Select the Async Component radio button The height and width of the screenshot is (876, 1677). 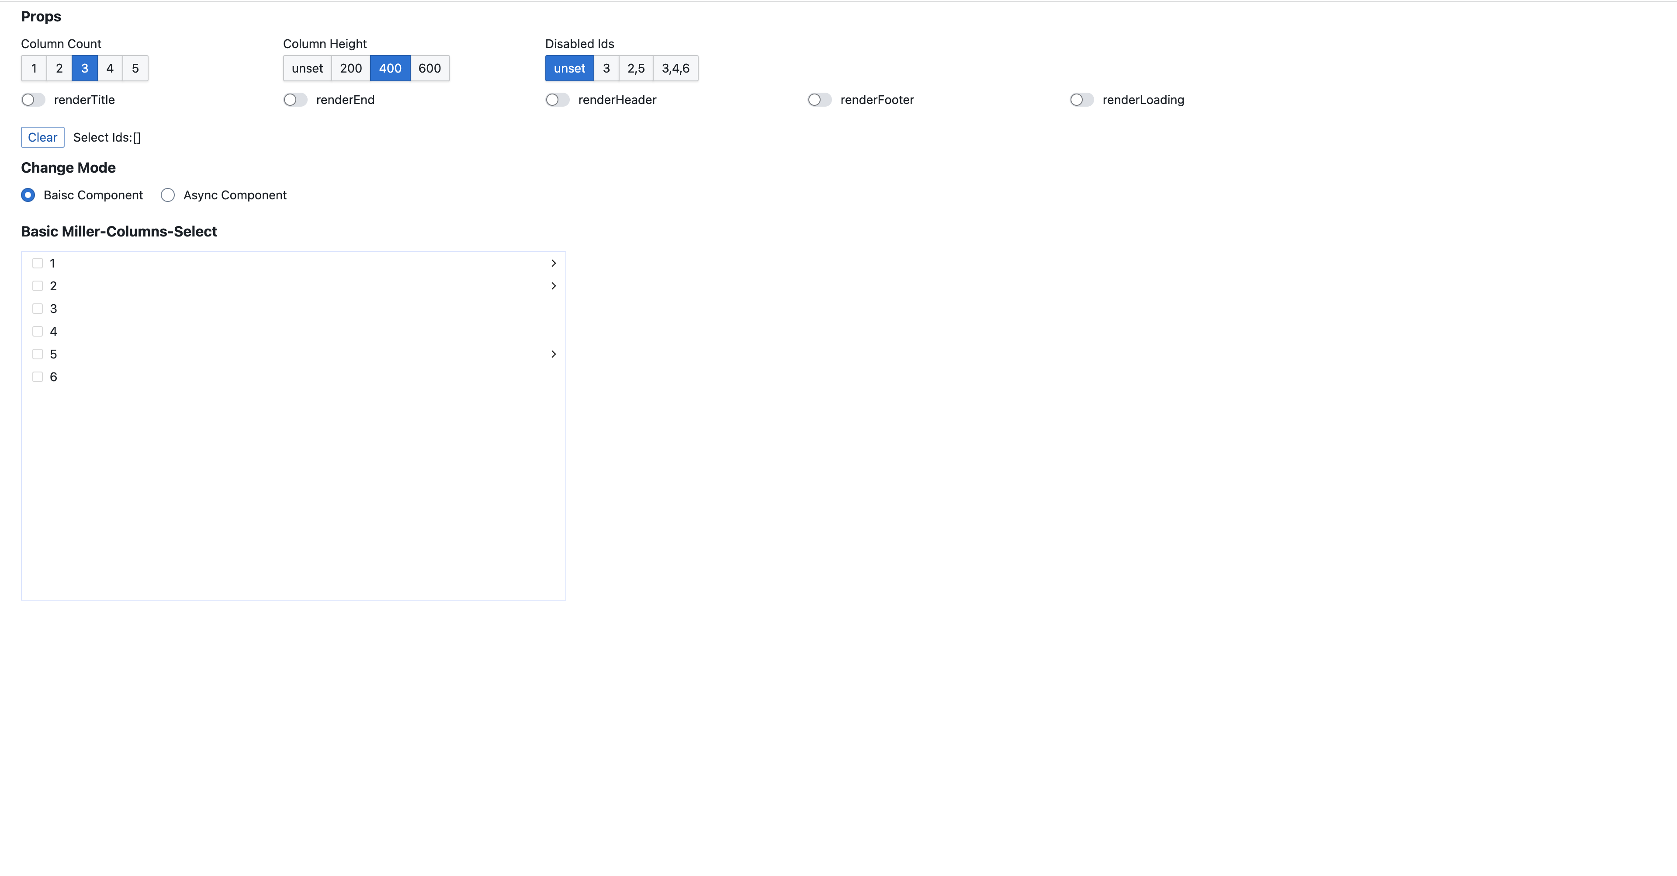pos(168,195)
